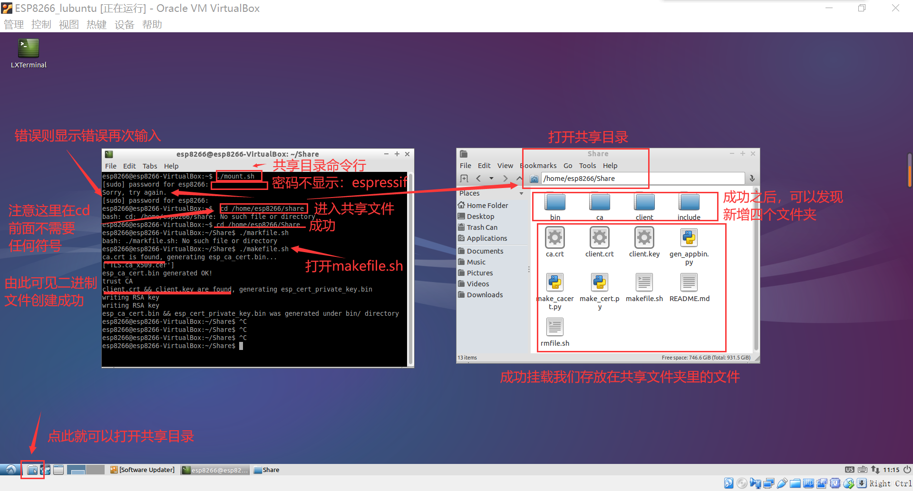Open the terminal Edit menu
Screen dimensions: 913x491
tap(129, 166)
